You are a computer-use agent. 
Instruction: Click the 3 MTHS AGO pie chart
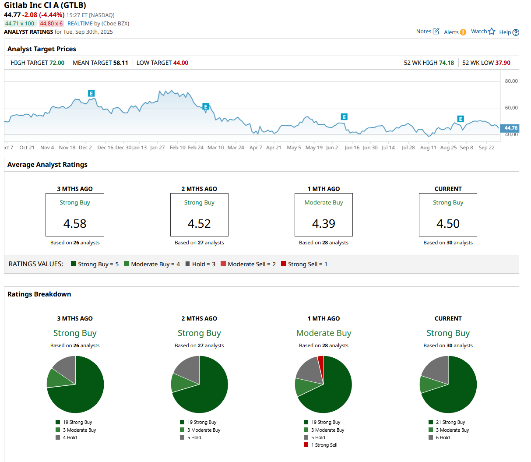click(75, 384)
